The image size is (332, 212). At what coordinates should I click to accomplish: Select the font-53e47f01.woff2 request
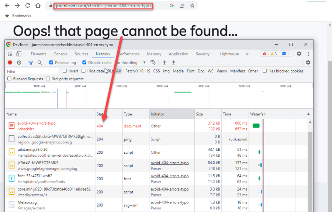156,179
